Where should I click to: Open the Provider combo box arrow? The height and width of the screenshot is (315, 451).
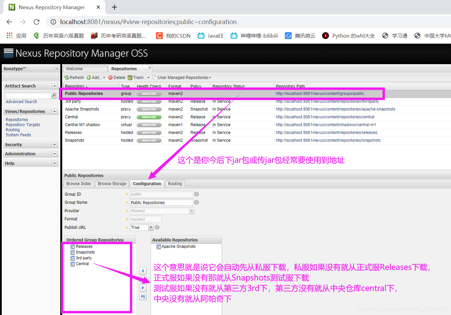coord(192,211)
